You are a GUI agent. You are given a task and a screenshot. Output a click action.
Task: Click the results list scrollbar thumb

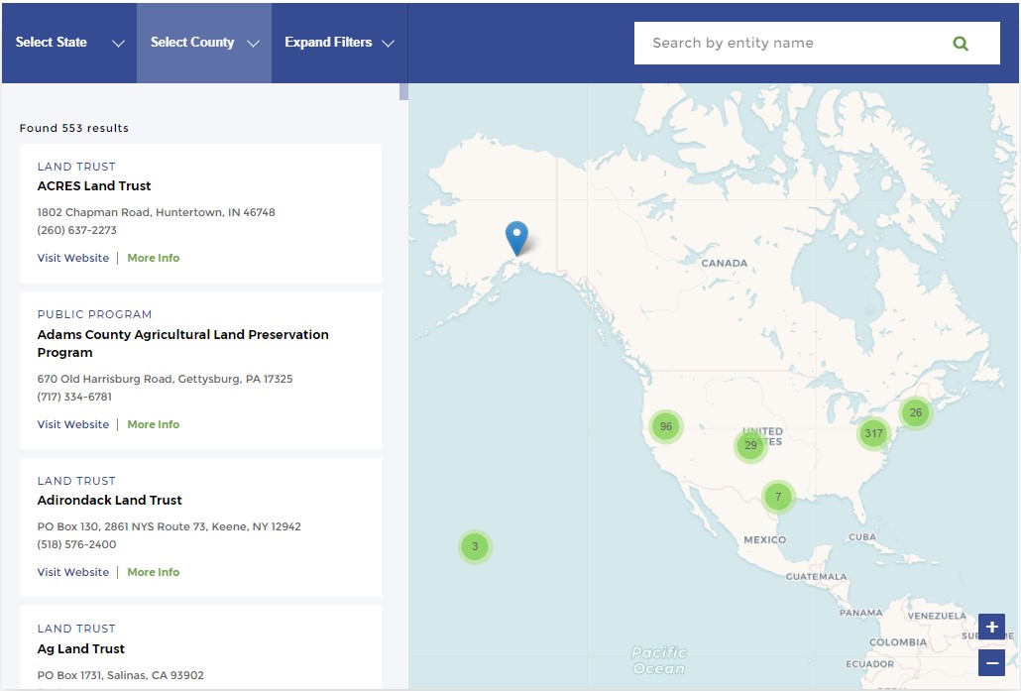(403, 91)
